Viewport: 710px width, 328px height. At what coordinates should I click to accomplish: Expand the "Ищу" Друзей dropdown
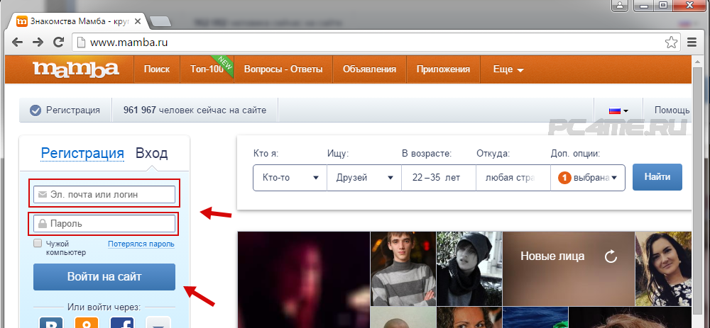point(364,178)
